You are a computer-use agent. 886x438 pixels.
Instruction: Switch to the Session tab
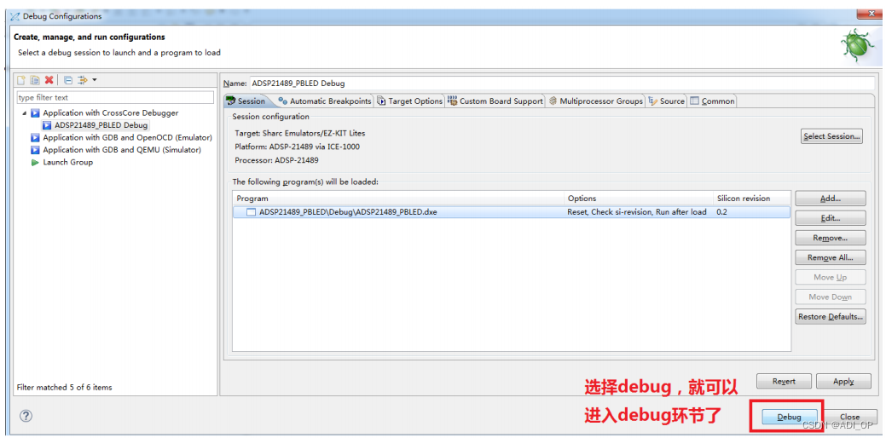(246, 101)
